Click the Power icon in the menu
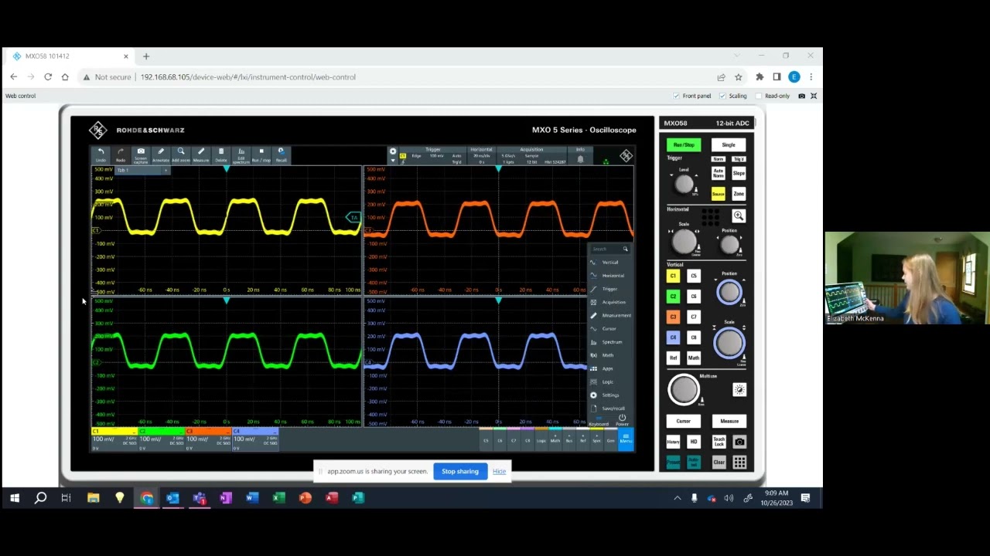 622,419
